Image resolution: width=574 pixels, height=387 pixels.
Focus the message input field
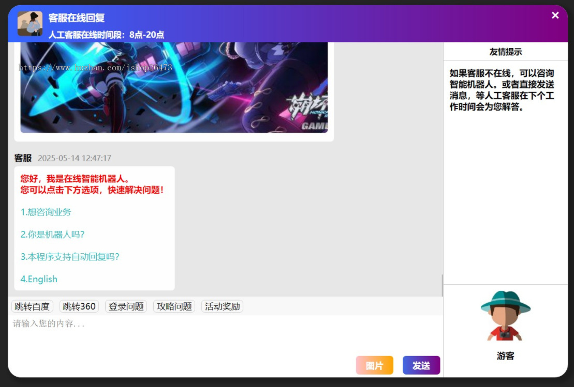pyautogui.click(x=226, y=334)
